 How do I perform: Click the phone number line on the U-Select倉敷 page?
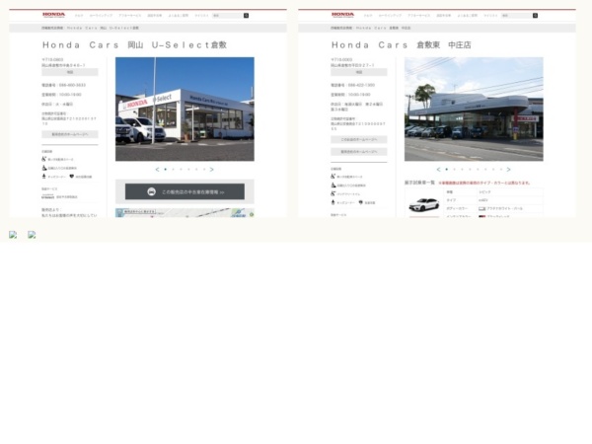point(64,85)
